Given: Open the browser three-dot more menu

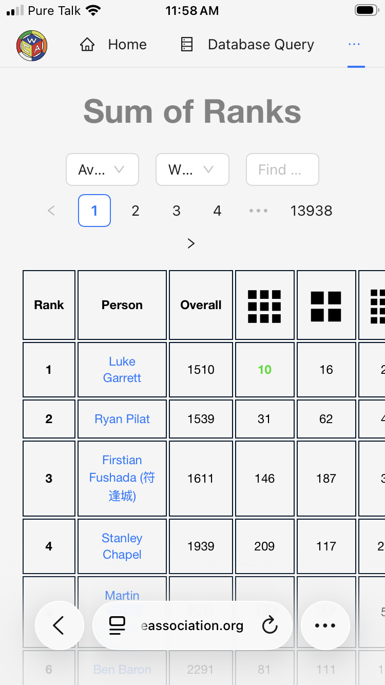Looking at the screenshot, I should (x=325, y=625).
